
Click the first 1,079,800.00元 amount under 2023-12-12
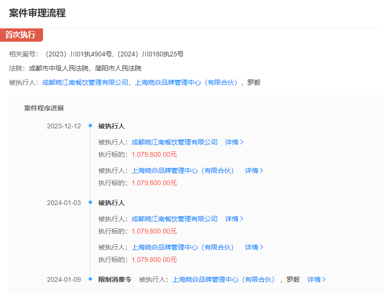154,154
